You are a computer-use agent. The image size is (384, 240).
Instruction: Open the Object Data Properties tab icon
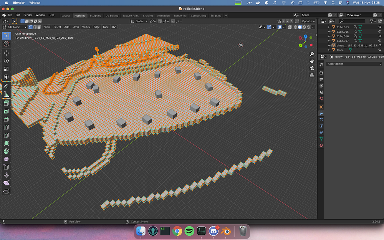click(x=321, y=139)
